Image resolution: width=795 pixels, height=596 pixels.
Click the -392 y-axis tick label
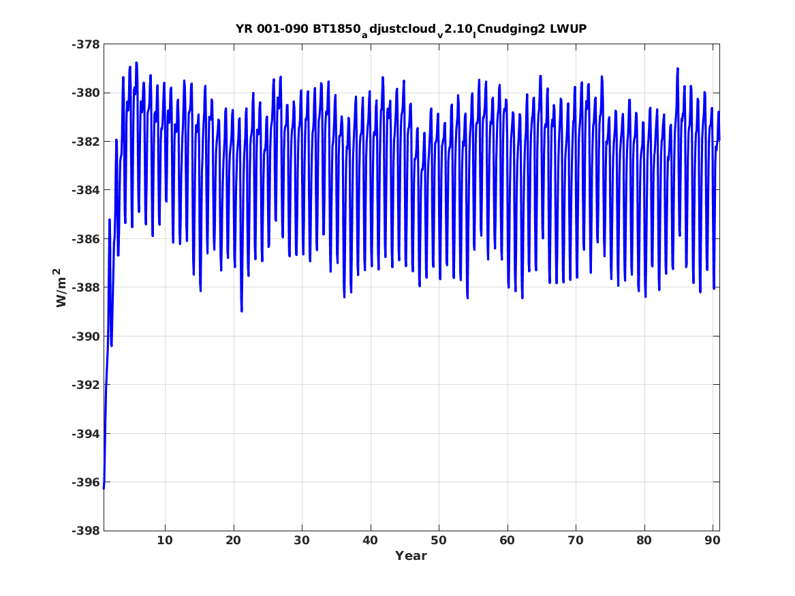coord(86,385)
